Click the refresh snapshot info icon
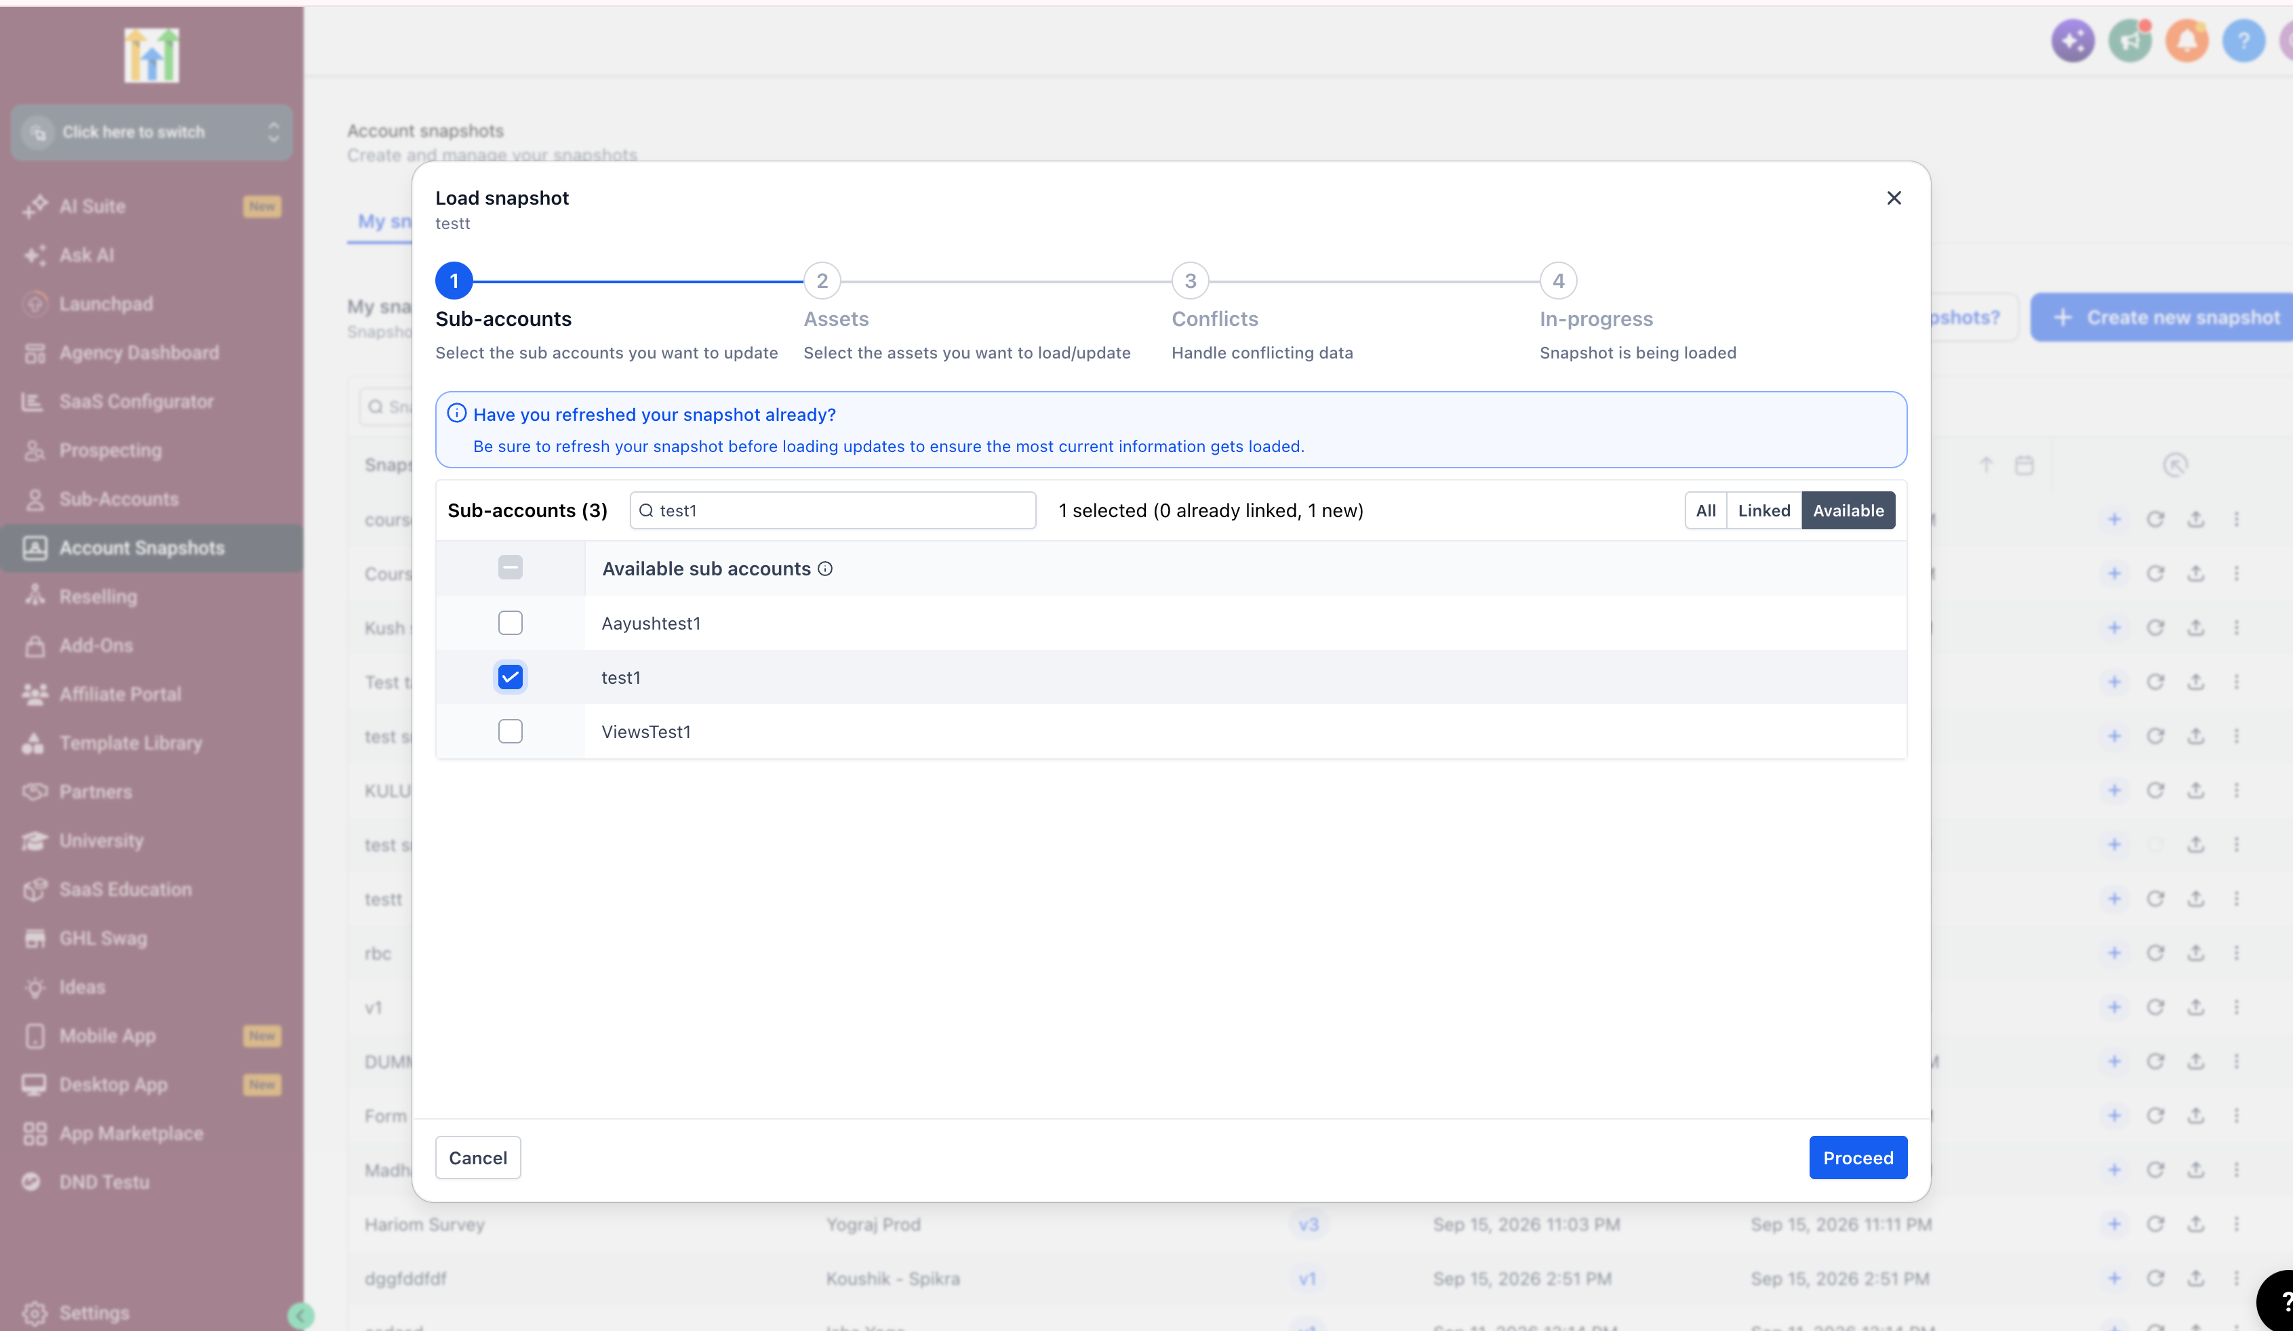This screenshot has width=2293, height=1331. (x=457, y=414)
